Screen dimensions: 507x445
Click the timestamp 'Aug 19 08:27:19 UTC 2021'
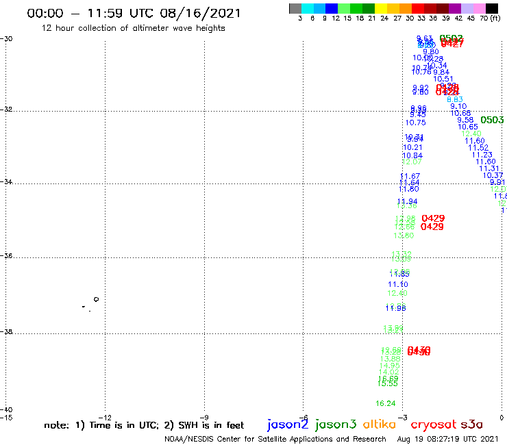(x=447, y=439)
